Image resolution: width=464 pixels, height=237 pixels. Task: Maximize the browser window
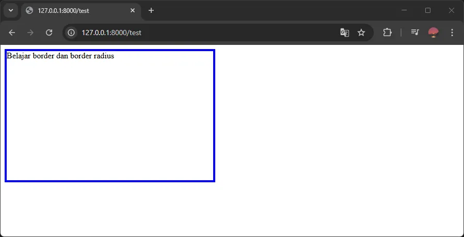428,10
